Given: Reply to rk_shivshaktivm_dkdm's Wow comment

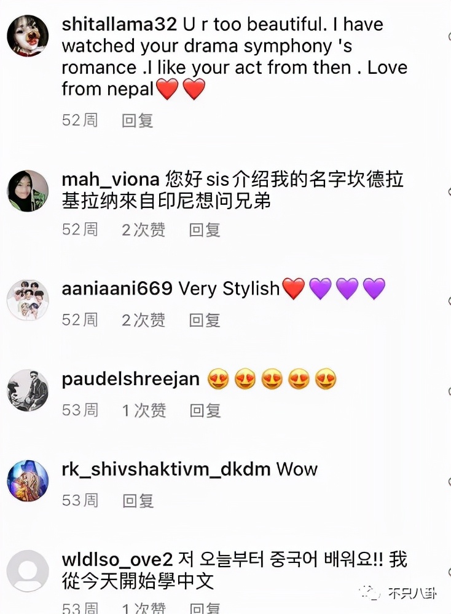Looking at the screenshot, I should pos(138,500).
